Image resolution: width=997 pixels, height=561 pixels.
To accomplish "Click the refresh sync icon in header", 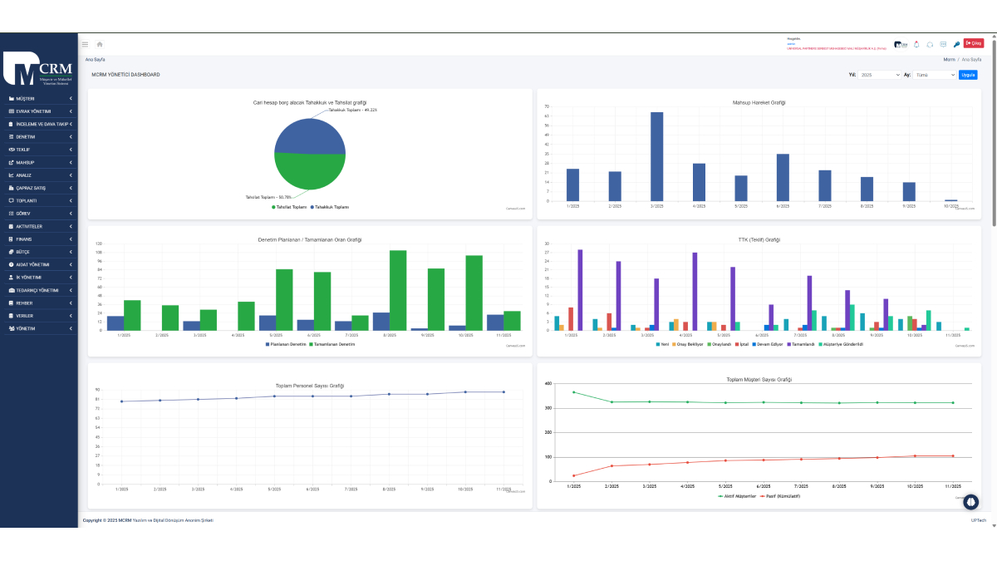I will click(930, 44).
